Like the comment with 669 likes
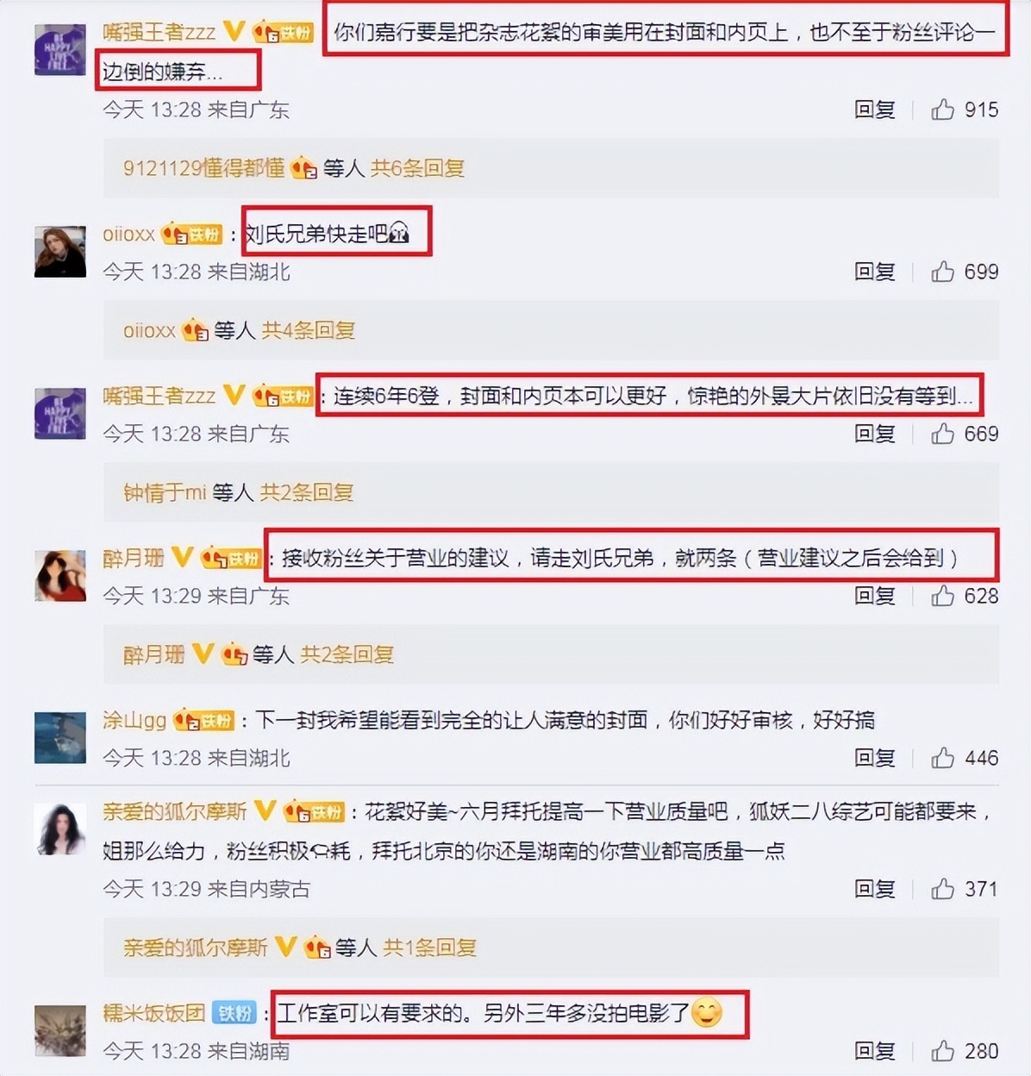Image resolution: width=1031 pixels, height=1076 pixels. tap(942, 434)
